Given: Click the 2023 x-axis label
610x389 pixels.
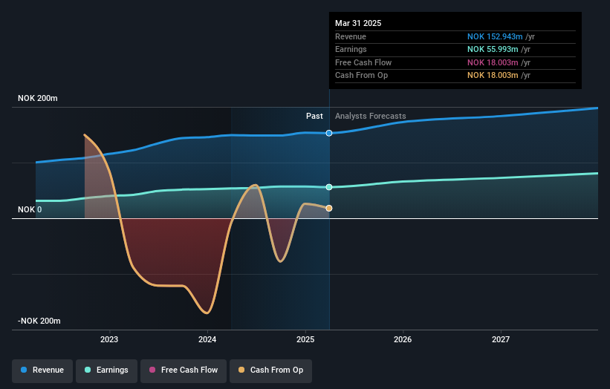Looking at the screenshot, I should click(x=109, y=340).
